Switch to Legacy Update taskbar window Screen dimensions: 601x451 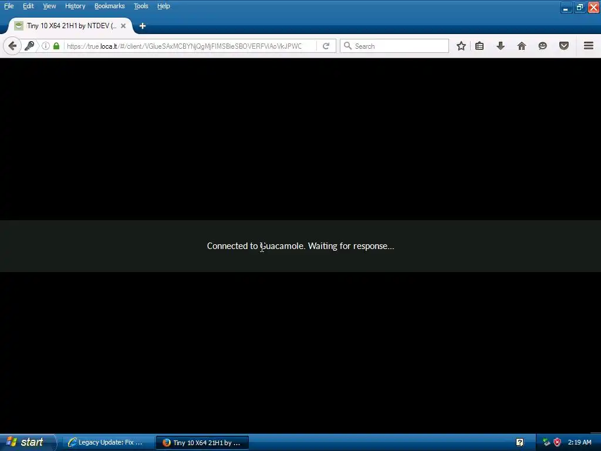(107, 443)
